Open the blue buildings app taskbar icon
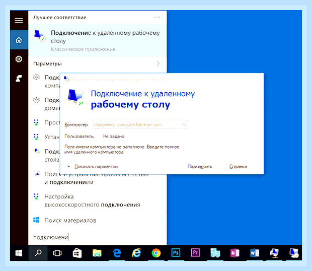 click(215, 253)
